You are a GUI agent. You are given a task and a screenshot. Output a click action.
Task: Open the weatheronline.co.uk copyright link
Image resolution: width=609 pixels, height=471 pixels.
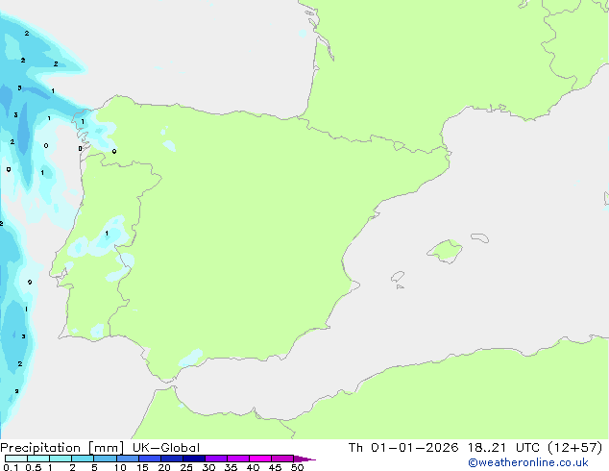point(527,462)
